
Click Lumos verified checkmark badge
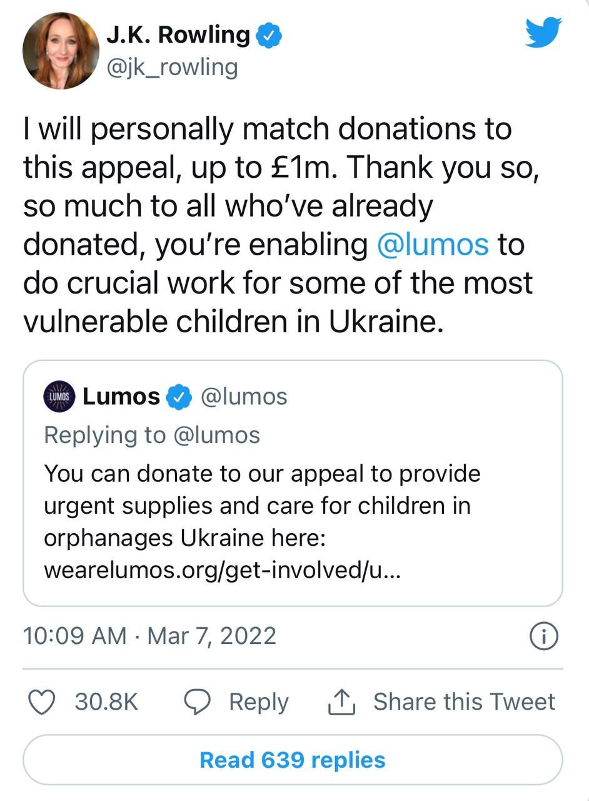tap(179, 397)
